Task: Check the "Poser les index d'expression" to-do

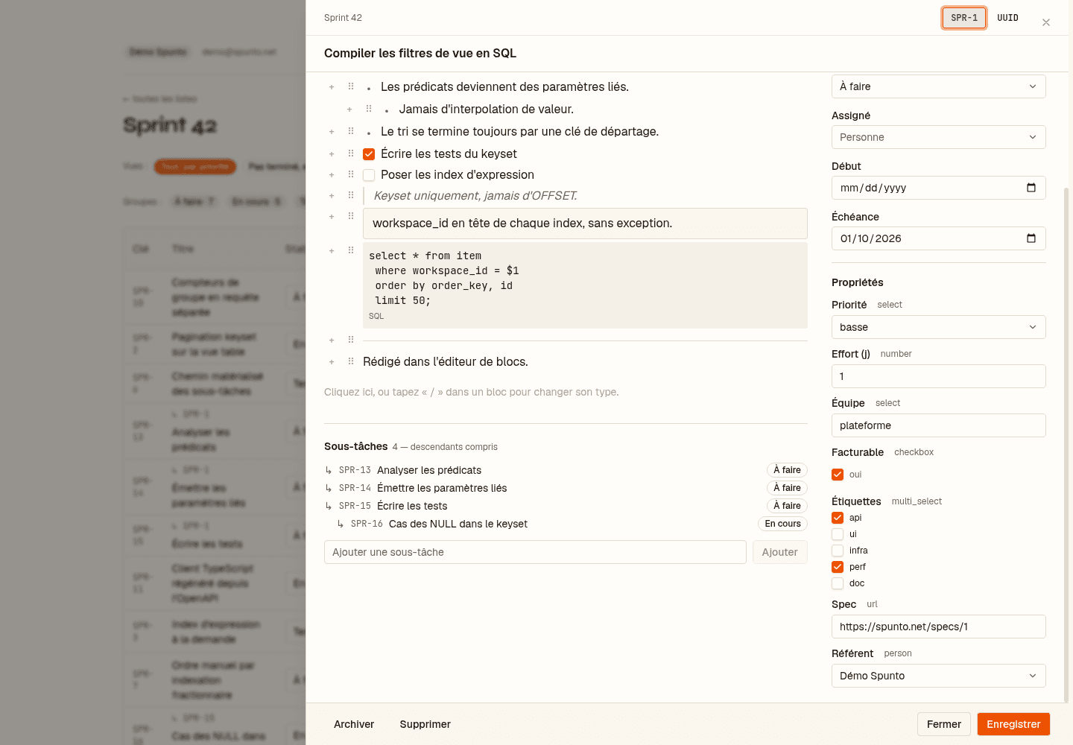Action: click(x=369, y=175)
